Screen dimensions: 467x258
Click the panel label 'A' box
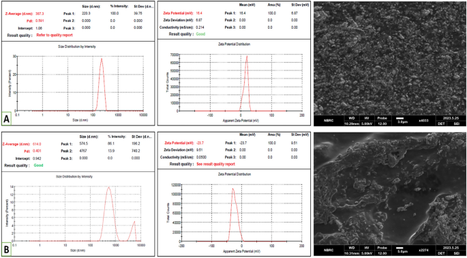[6, 118]
